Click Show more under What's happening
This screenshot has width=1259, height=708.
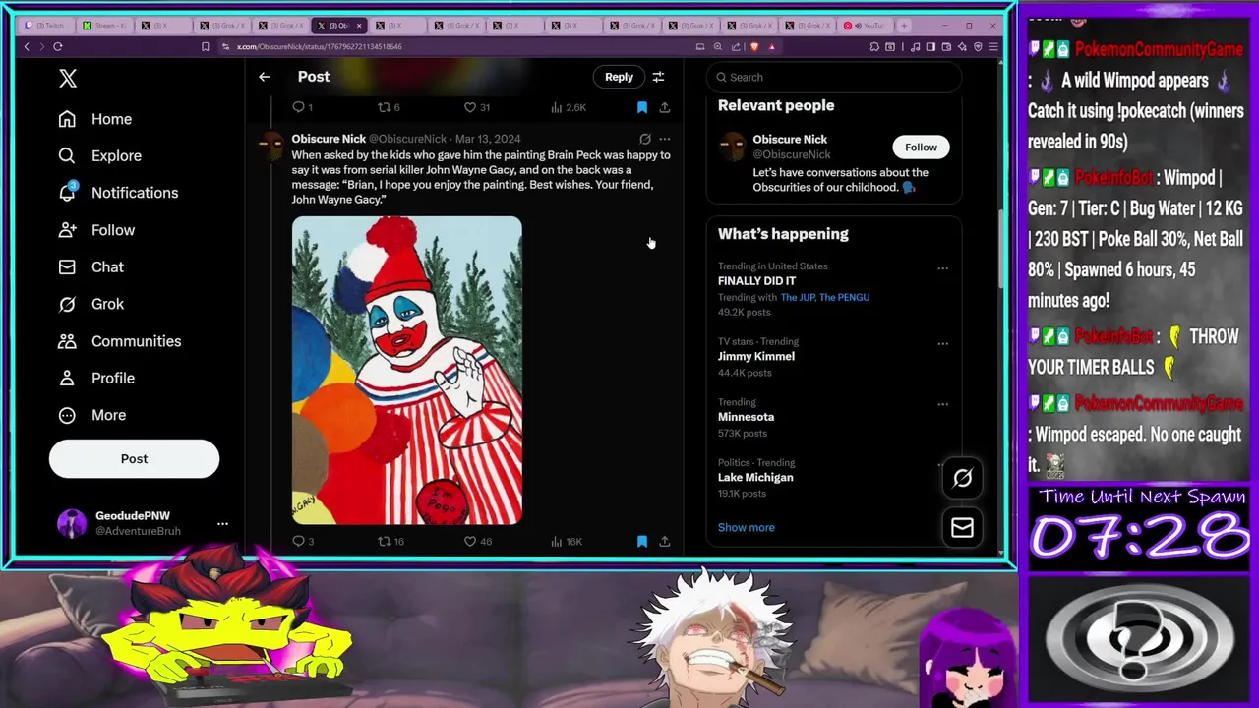coord(746,527)
